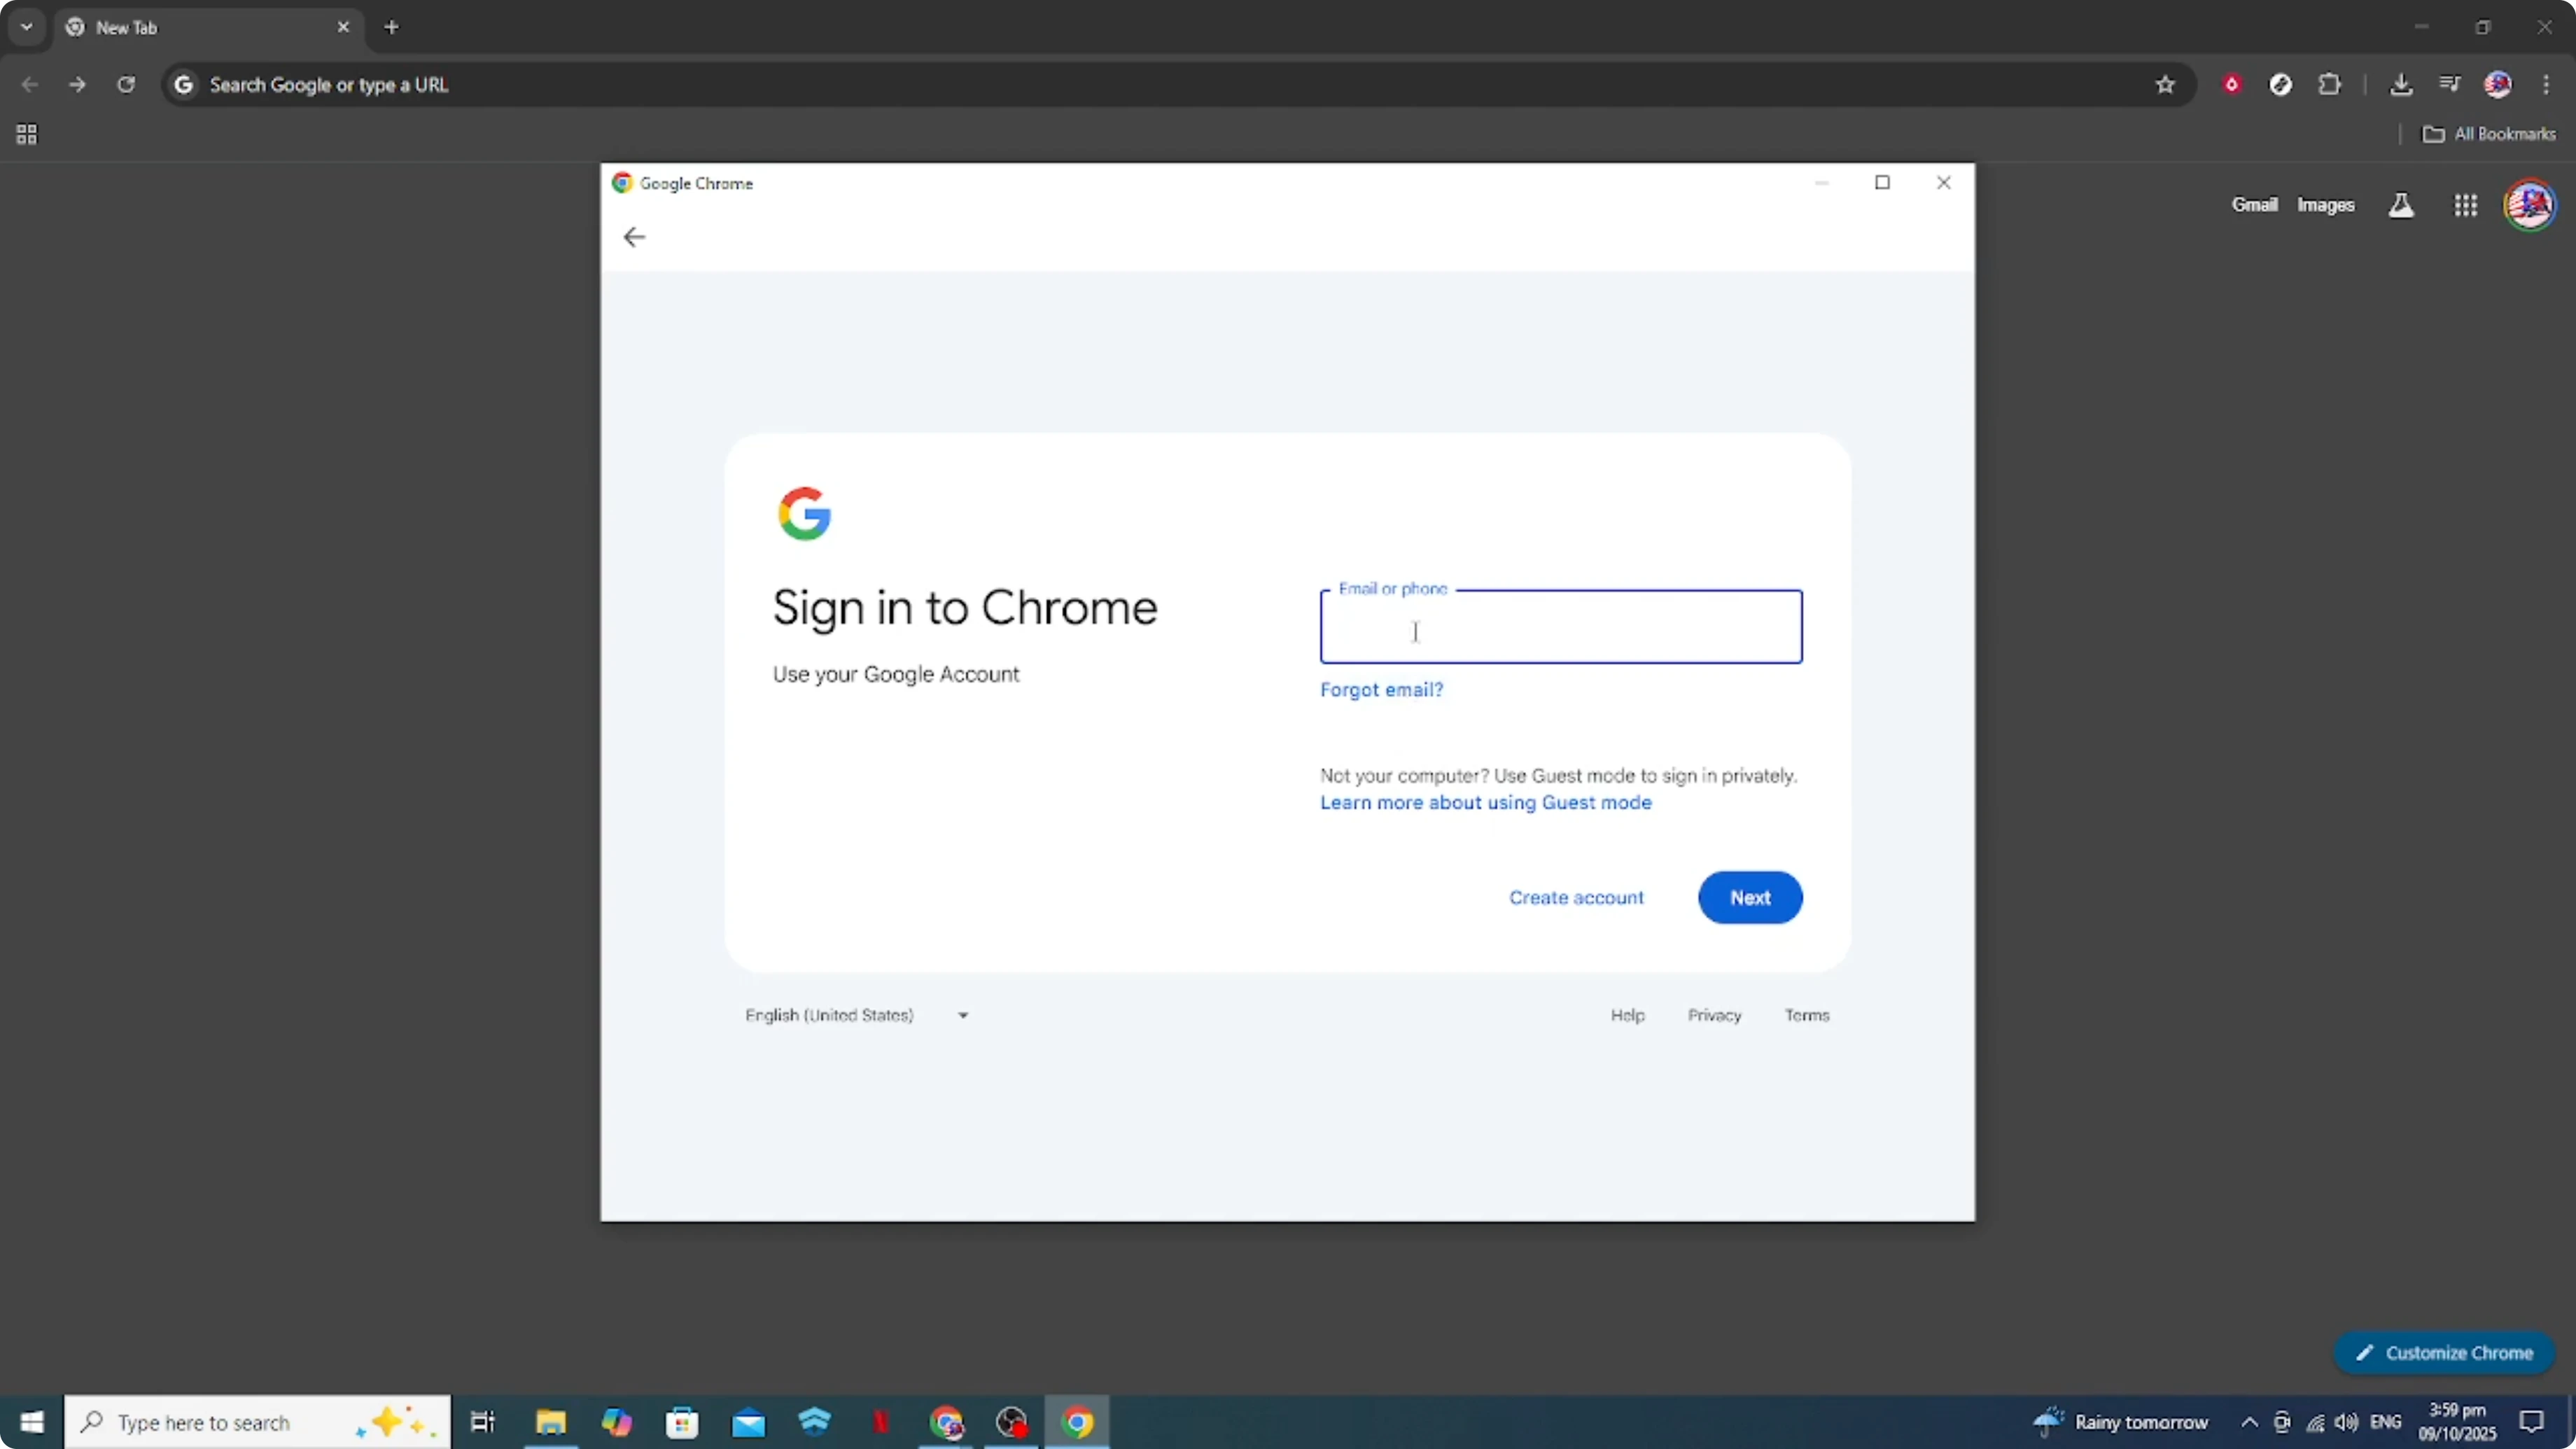Bookmark this tab with the star icon
This screenshot has width=2576, height=1449.
click(x=2165, y=85)
